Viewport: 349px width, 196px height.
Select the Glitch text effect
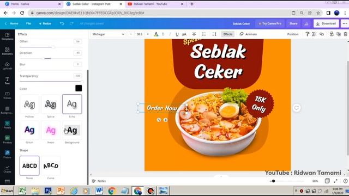pos(29,130)
